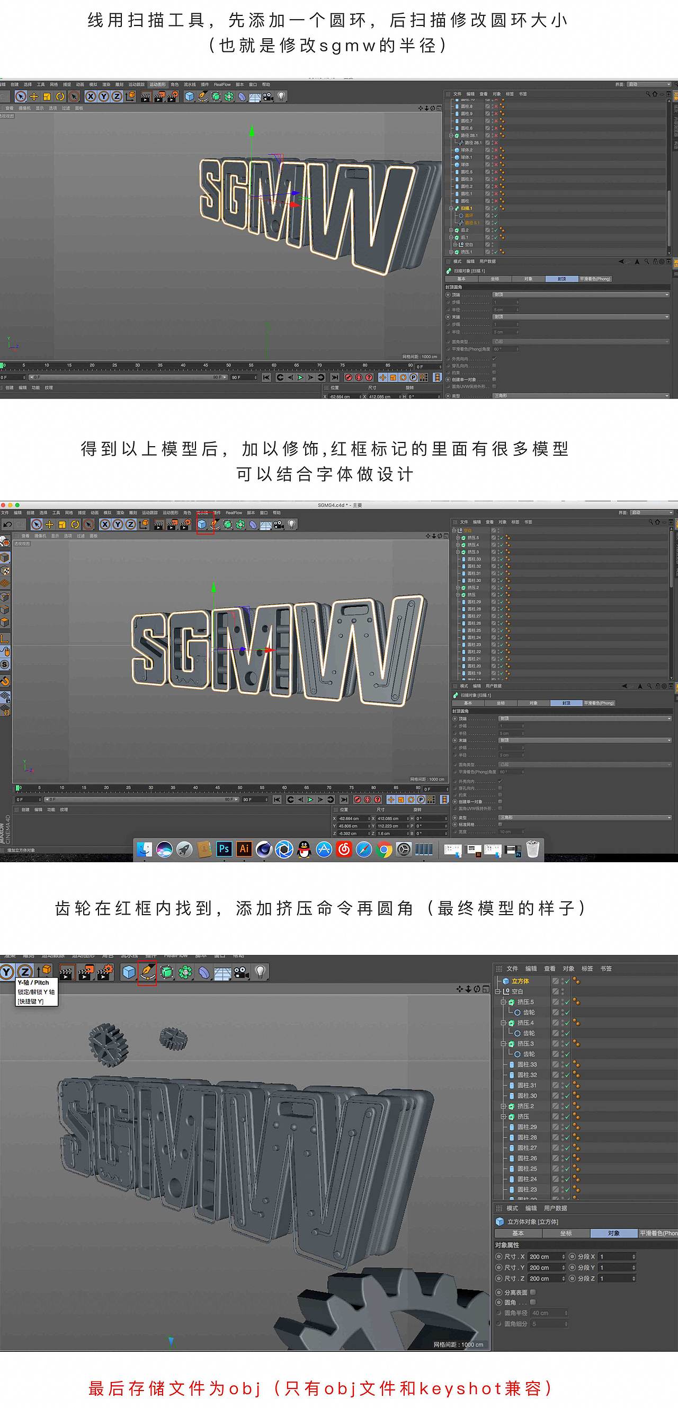Toggle 创建单一对象 checkbox in middle screenshot
The width and height of the screenshot is (678, 1408).
pos(500,802)
